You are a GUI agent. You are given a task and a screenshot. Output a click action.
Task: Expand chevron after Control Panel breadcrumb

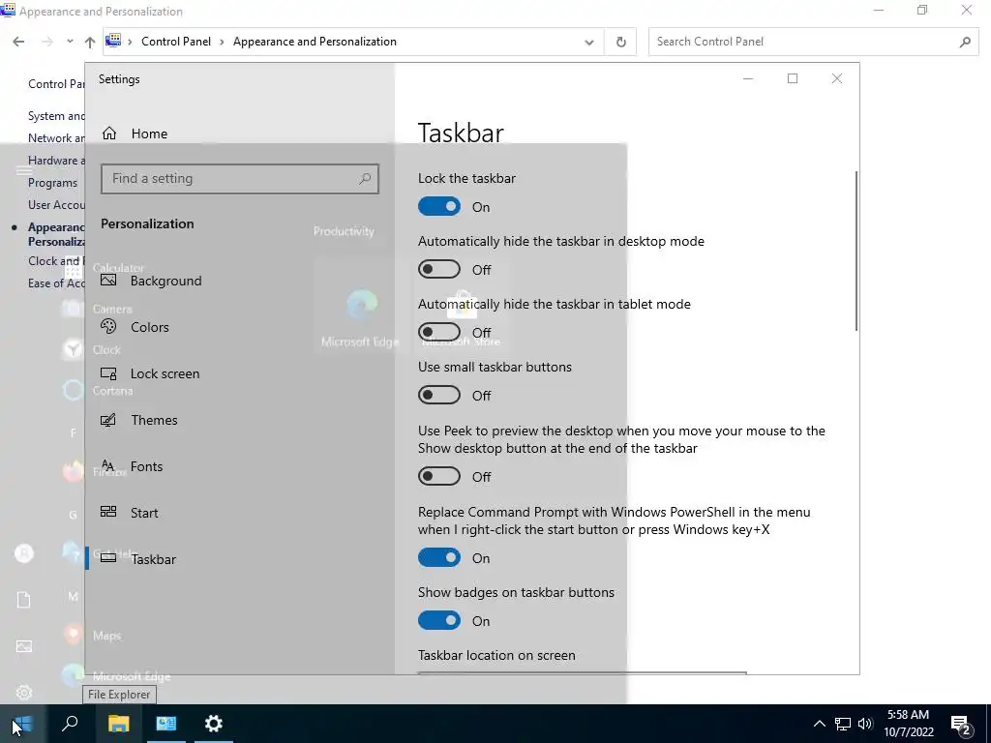click(x=222, y=42)
